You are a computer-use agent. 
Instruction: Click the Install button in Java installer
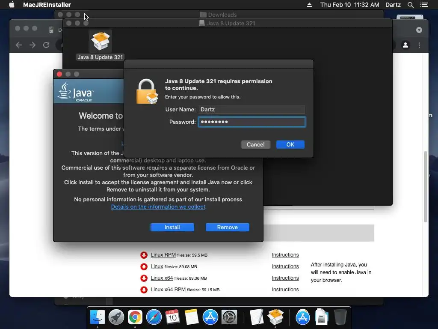tap(172, 227)
